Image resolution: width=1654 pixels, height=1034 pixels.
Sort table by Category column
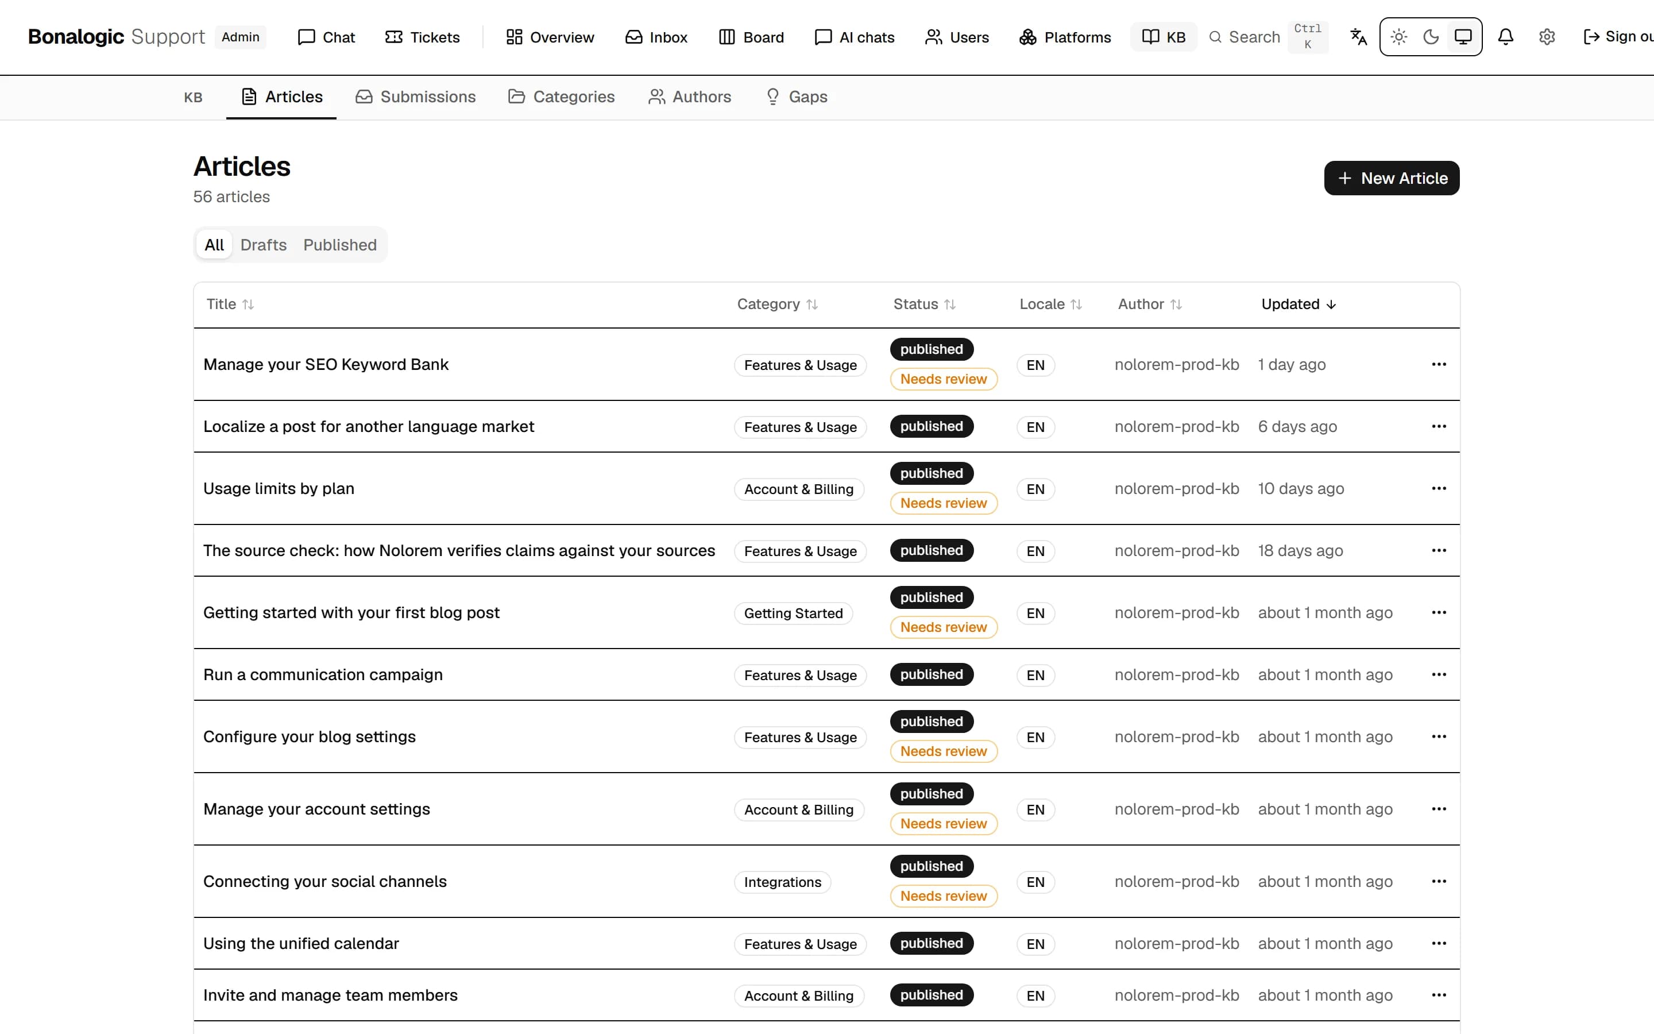pyautogui.click(x=777, y=304)
